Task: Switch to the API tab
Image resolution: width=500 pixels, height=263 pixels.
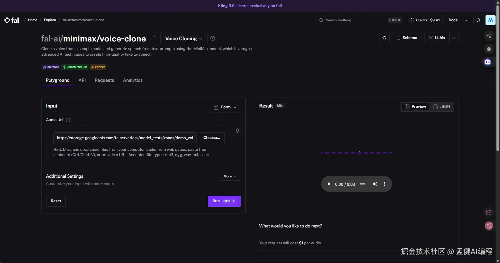Action: pyautogui.click(x=82, y=80)
